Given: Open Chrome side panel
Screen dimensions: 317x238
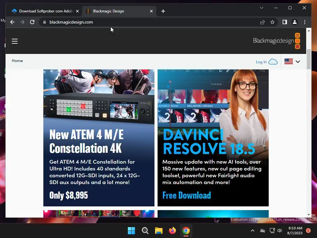Looking at the screenshot, I should [x=285, y=22].
